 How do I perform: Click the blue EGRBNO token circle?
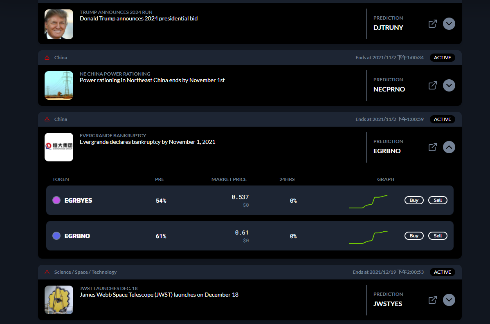click(x=56, y=236)
